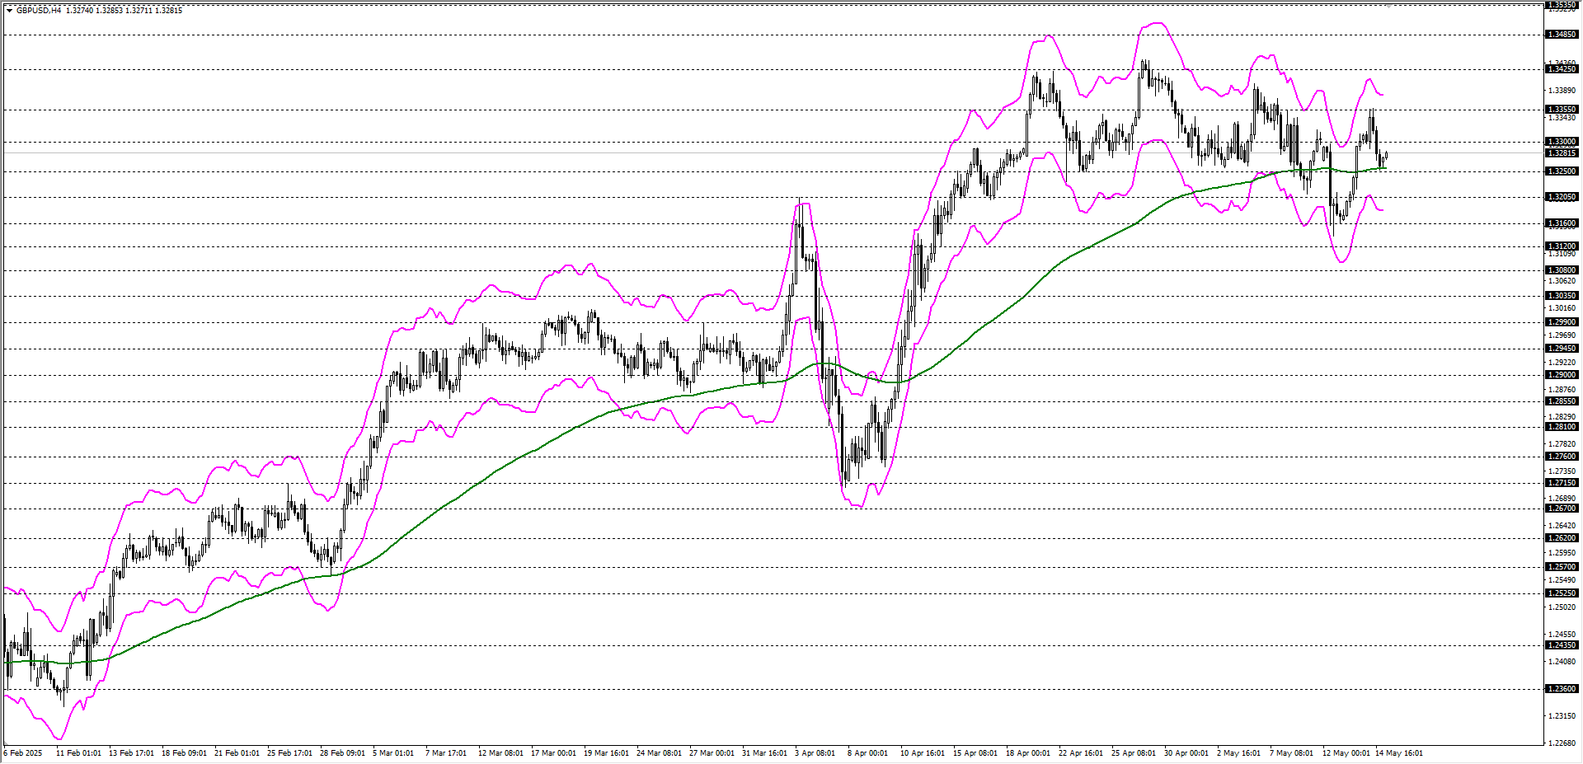
Task: Click the 1.34850 price level label
Action: point(1562,35)
